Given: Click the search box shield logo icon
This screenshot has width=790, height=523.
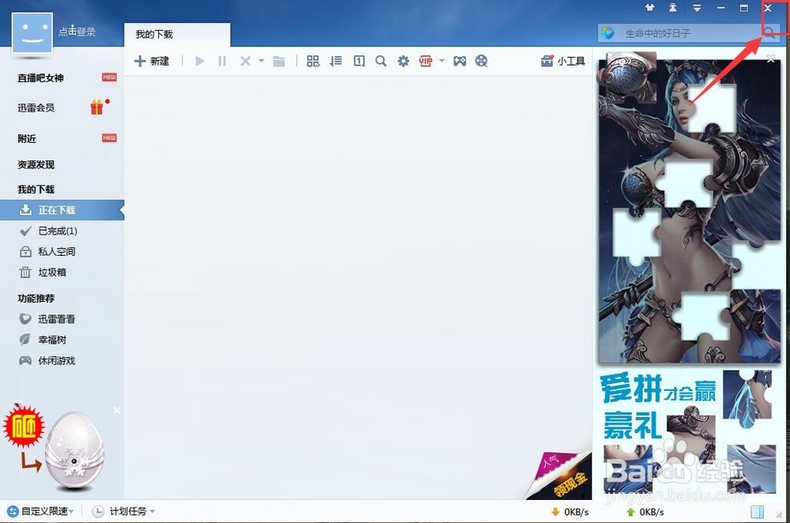Looking at the screenshot, I should [608, 33].
